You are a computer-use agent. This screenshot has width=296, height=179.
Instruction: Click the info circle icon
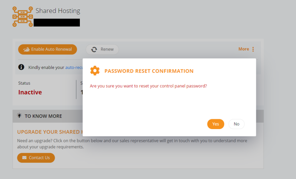pyautogui.click(x=21, y=67)
